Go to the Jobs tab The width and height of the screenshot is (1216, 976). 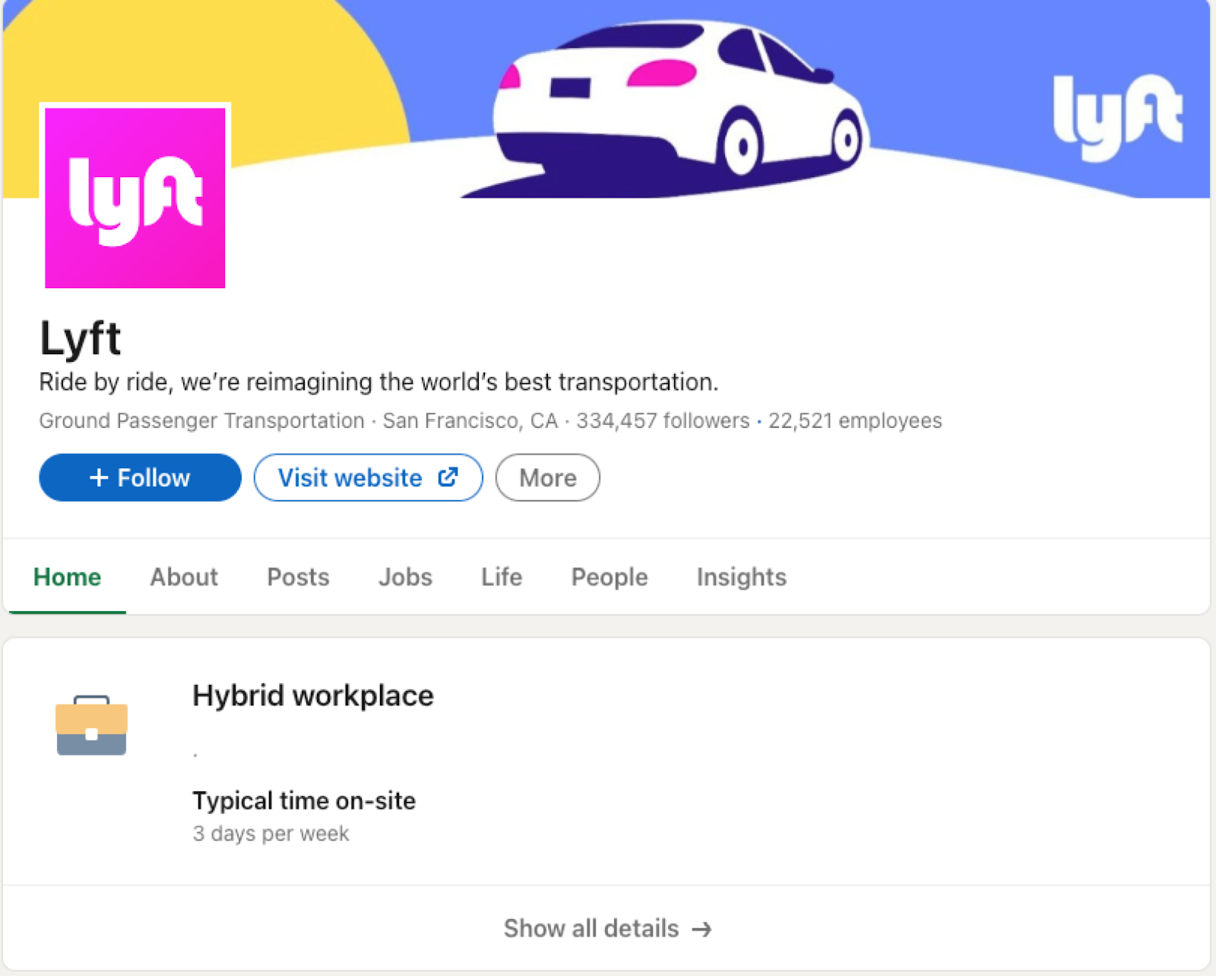click(x=405, y=577)
